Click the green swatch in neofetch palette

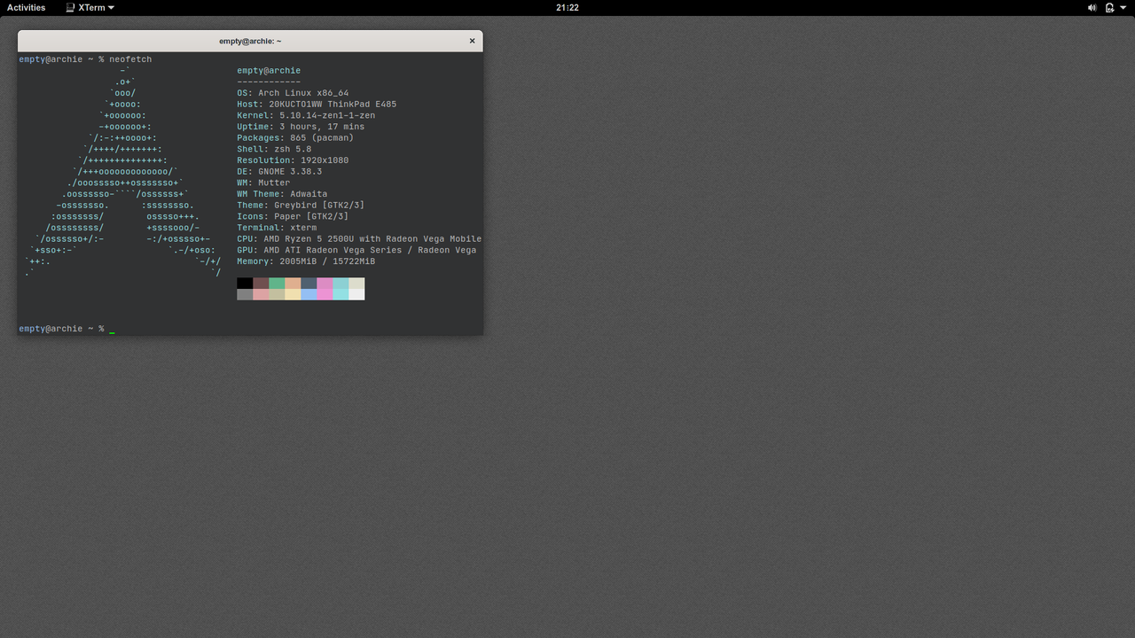point(277,284)
